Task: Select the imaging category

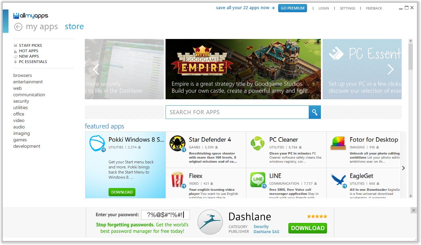Action: click(x=21, y=133)
